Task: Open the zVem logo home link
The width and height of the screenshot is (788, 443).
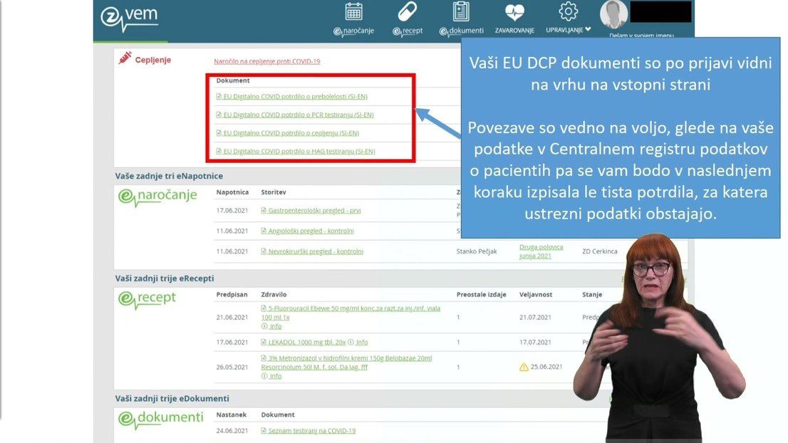Action: [129, 19]
